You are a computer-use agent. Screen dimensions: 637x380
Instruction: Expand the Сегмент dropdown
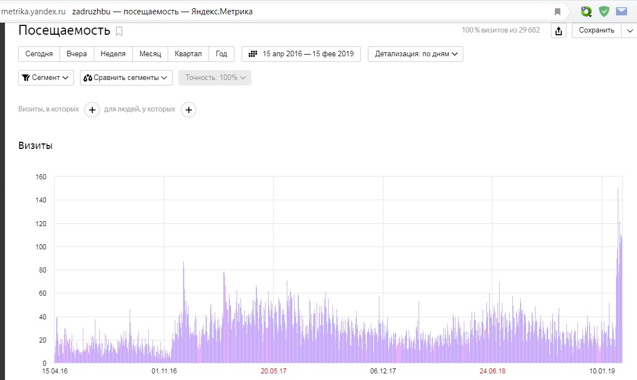[46, 78]
